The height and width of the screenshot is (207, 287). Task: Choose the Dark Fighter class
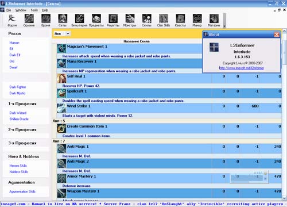coord(18,87)
